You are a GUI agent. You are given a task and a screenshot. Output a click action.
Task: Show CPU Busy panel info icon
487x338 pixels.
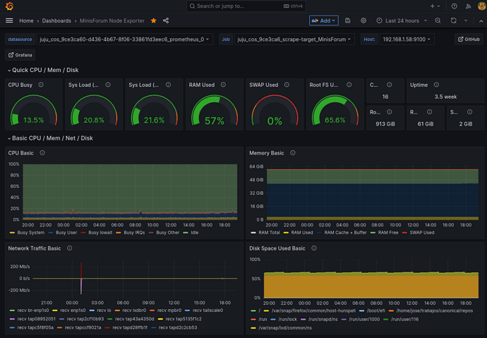[x=41, y=85]
